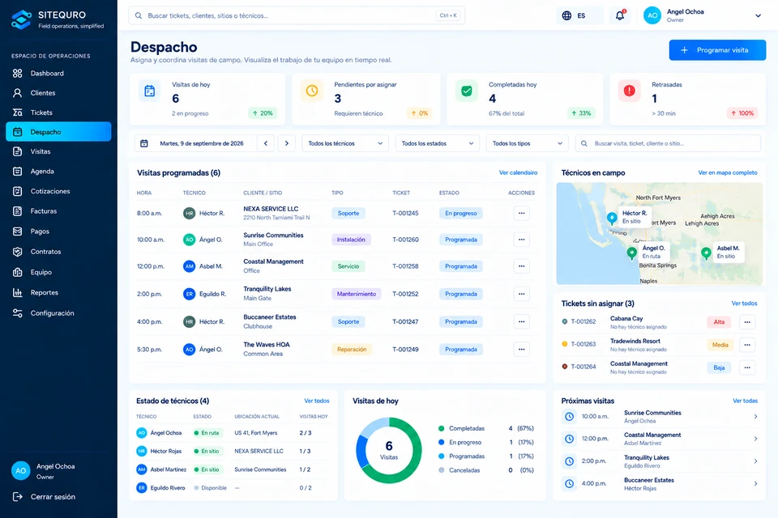Open actions menu for Sunrise Communities visit
Viewport: 778px width, 518px height.
[x=521, y=240]
